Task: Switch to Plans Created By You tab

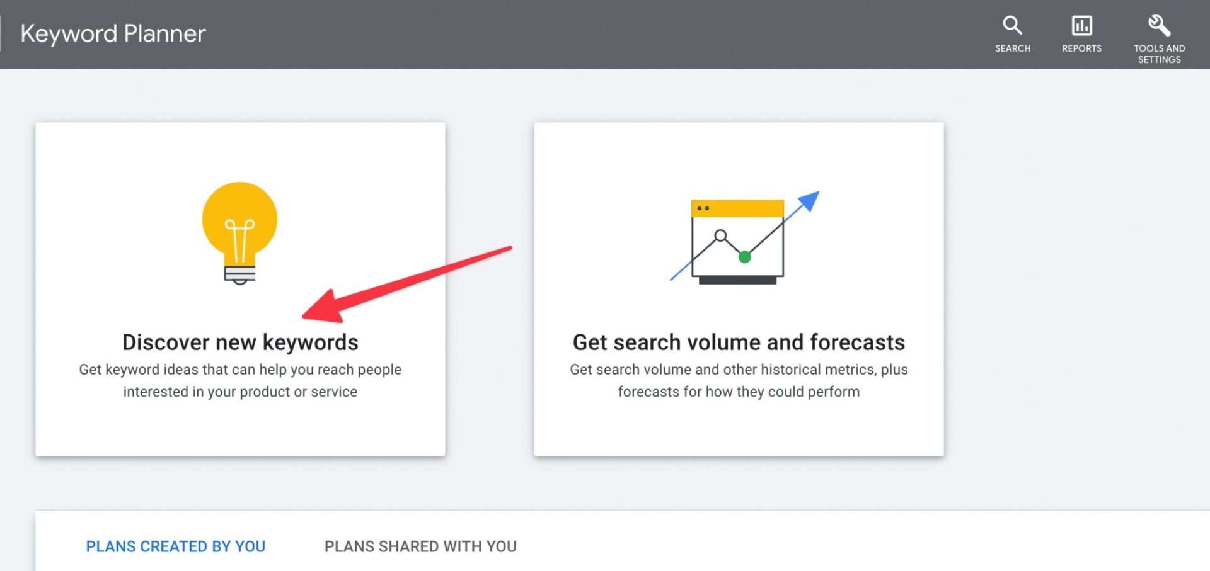Action: pos(176,546)
